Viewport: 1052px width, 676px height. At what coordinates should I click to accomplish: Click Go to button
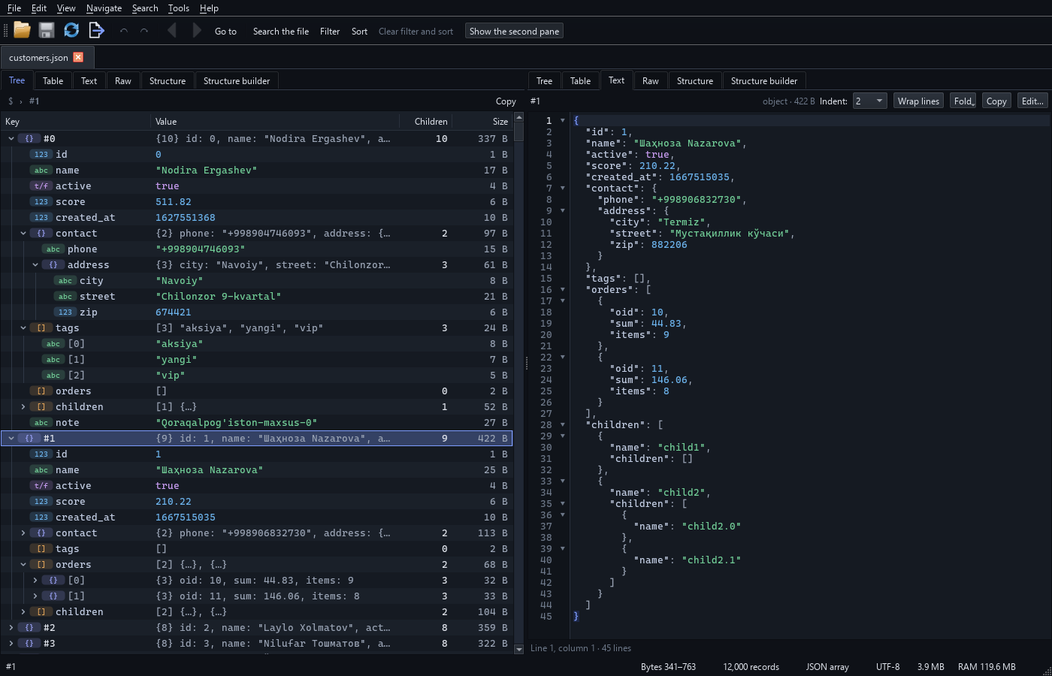[x=225, y=31]
